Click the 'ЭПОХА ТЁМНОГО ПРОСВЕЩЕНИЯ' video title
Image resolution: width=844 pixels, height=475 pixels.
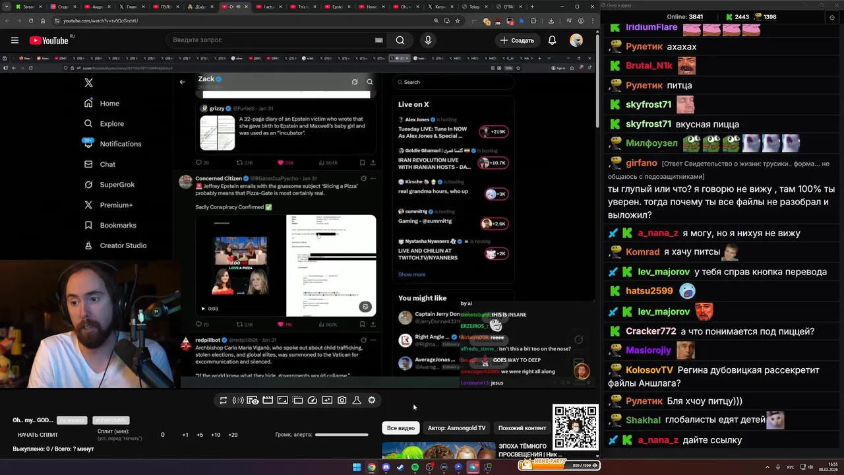pos(530,450)
